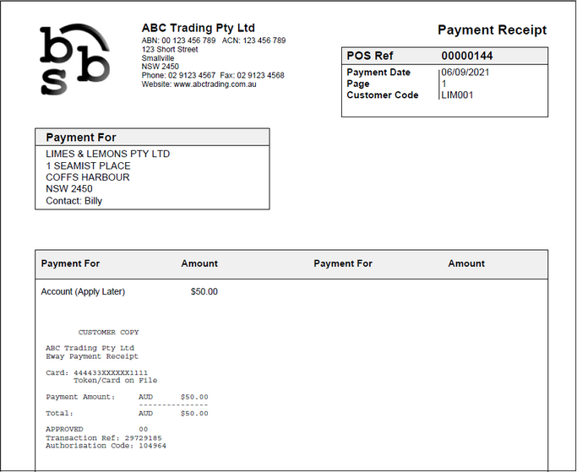Click the POS Ref number 00000144
This screenshot has height=472, width=577.
(x=467, y=57)
